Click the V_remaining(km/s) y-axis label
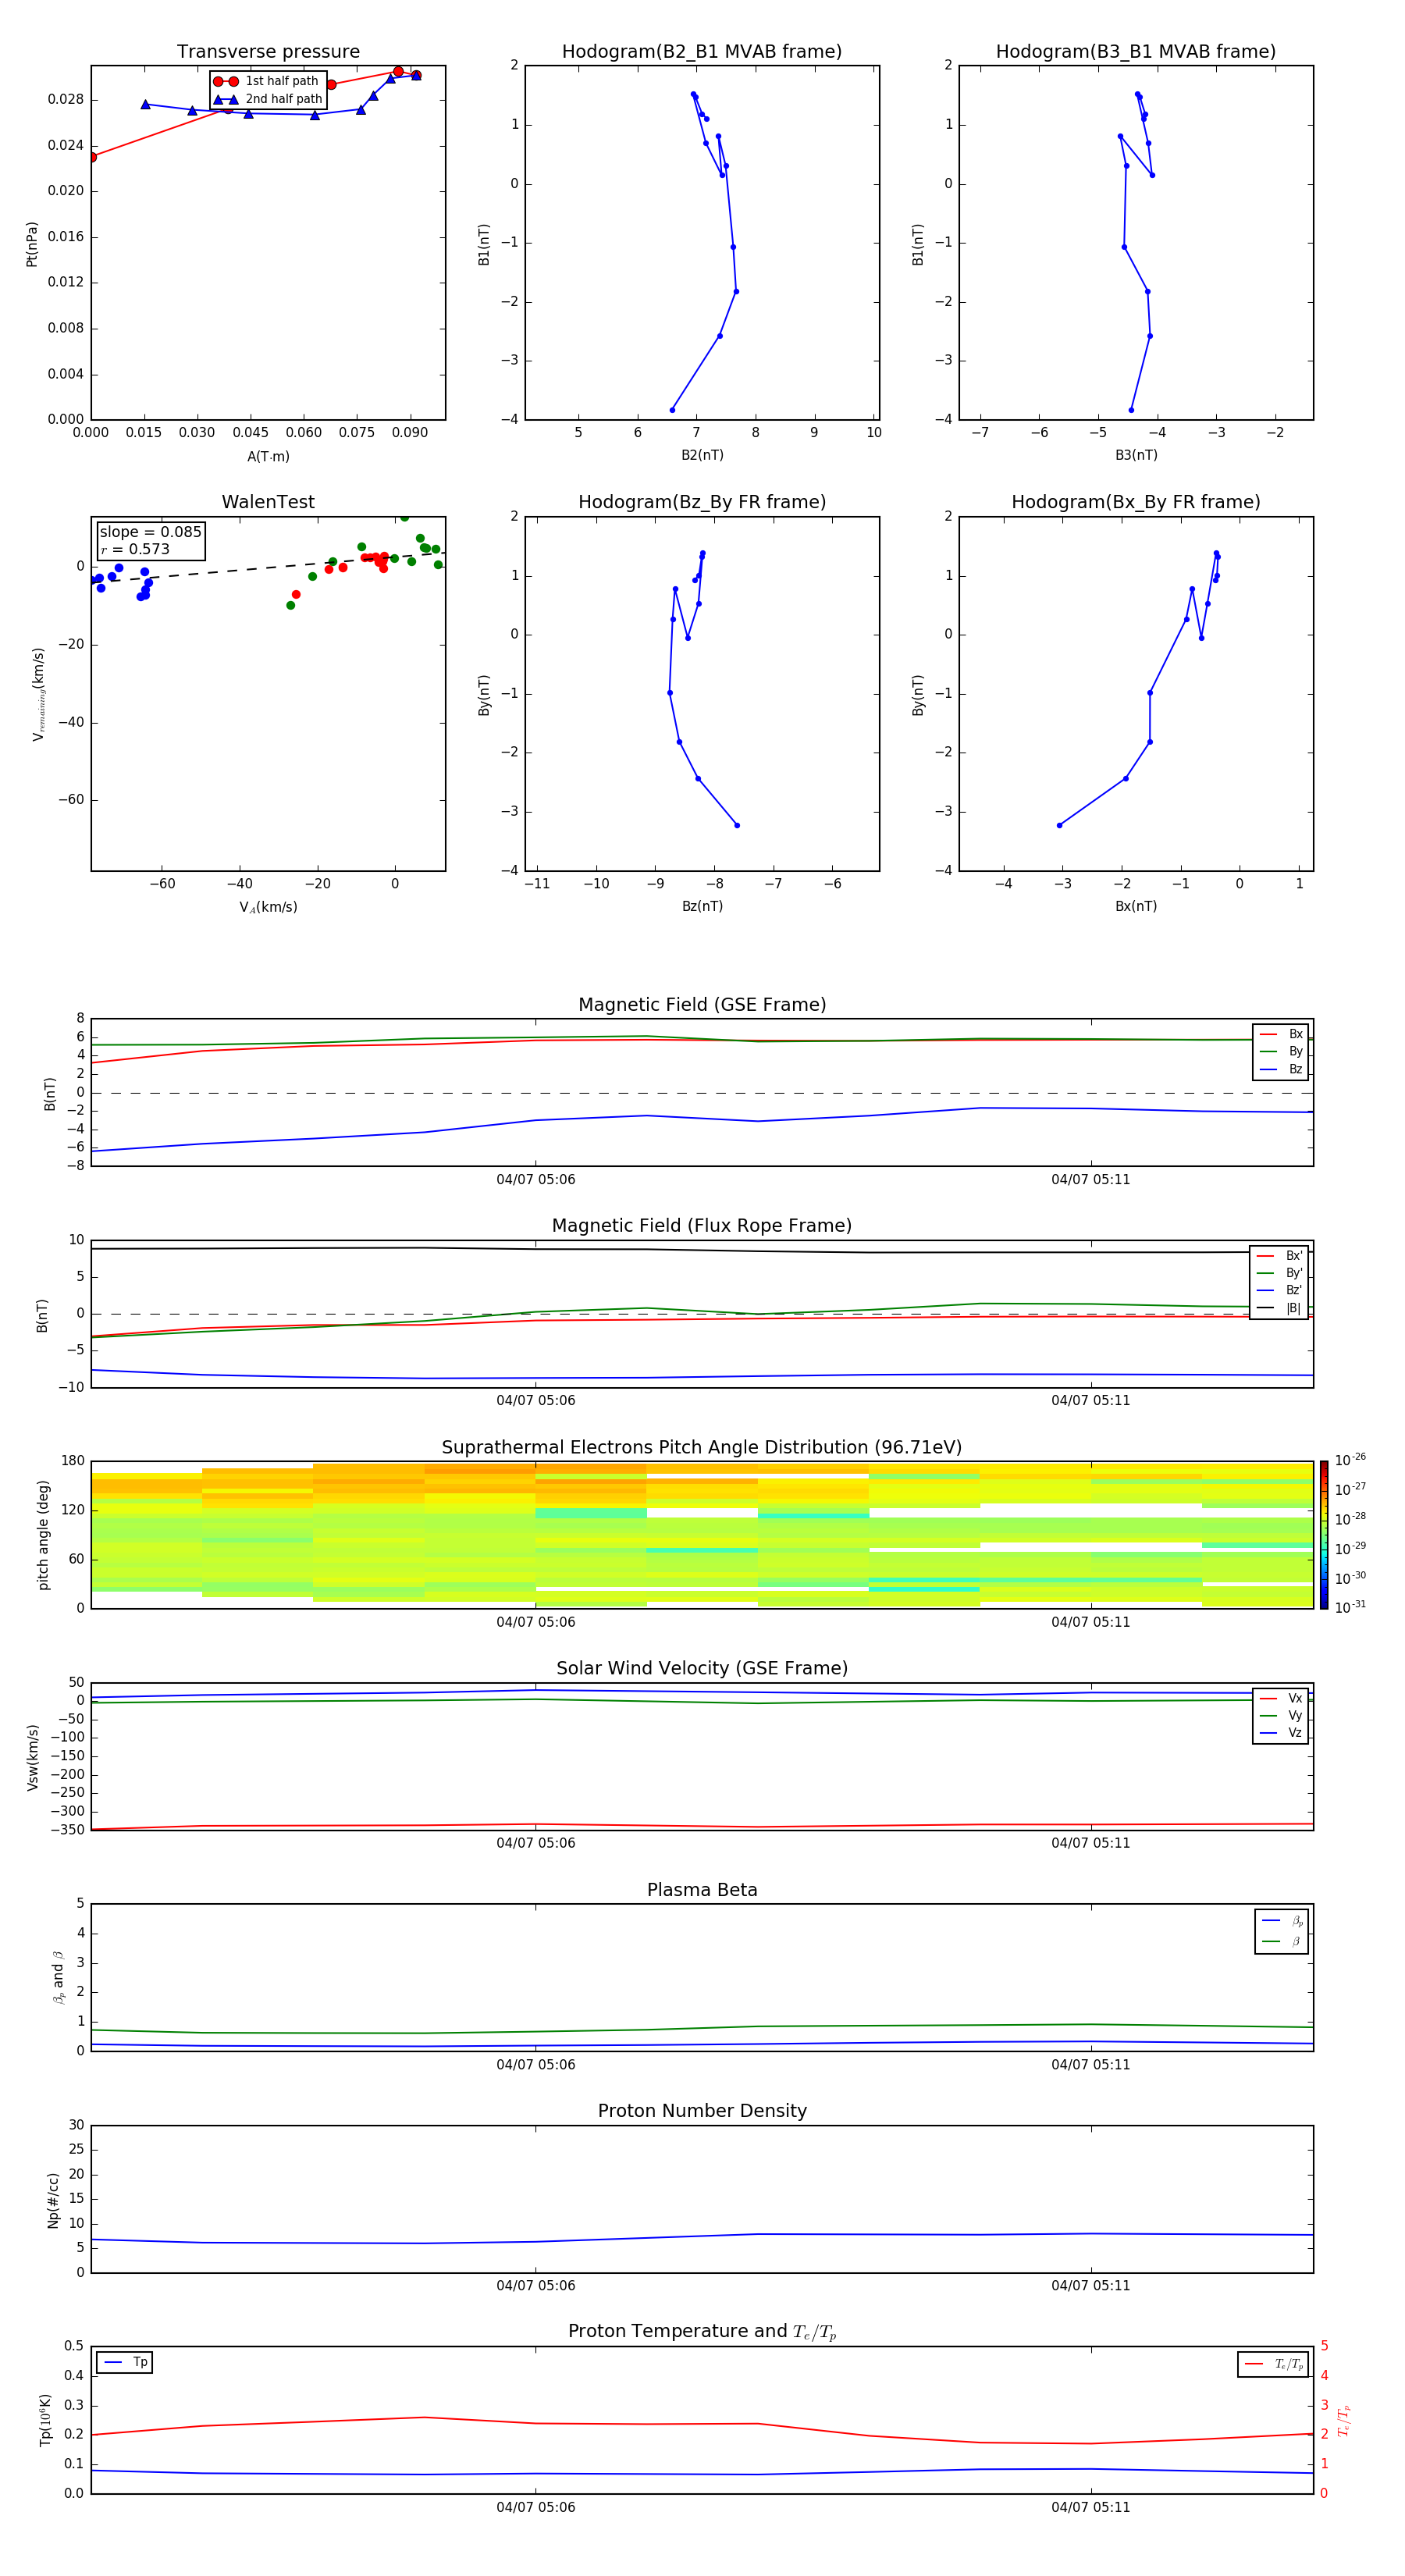Screen dimensions: 1405x2576 coord(38,694)
